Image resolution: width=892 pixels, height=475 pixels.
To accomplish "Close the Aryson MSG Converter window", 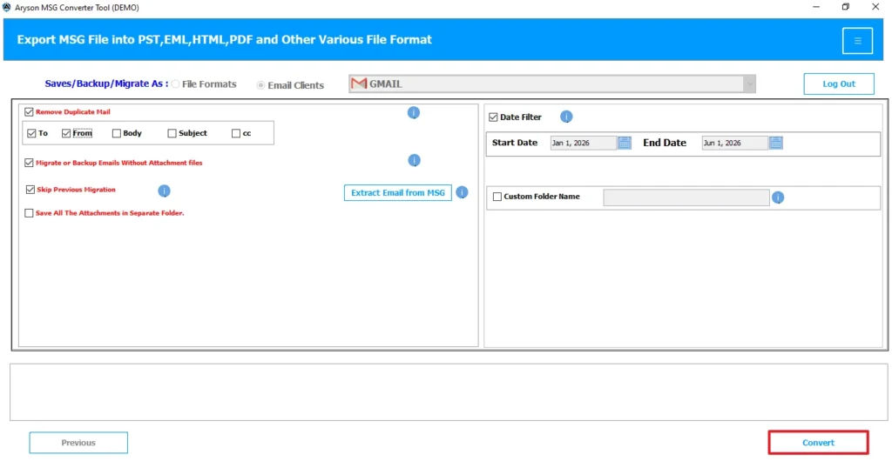I will click(875, 7).
